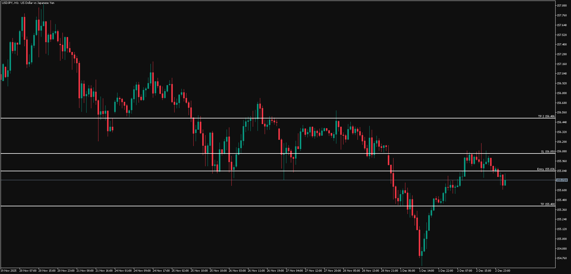The height and width of the screenshot is (274, 571).
Task: Click the 19 Nov 2025 date label
Action: pyautogui.click(x=9, y=271)
